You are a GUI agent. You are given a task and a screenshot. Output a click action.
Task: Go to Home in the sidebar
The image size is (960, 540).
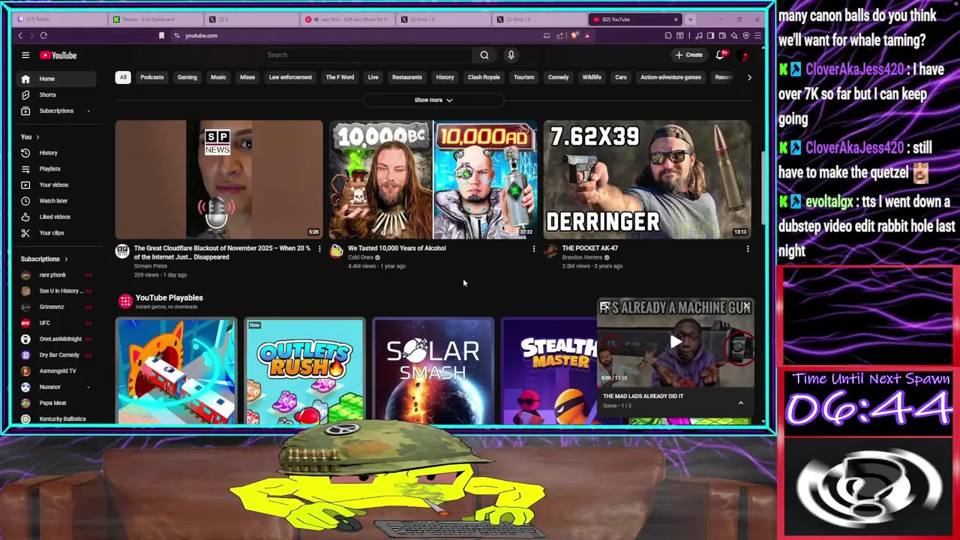[x=58, y=79]
